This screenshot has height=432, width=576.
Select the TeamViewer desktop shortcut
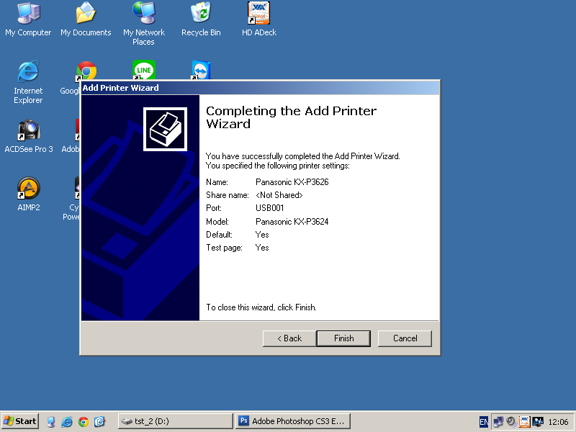[201, 70]
